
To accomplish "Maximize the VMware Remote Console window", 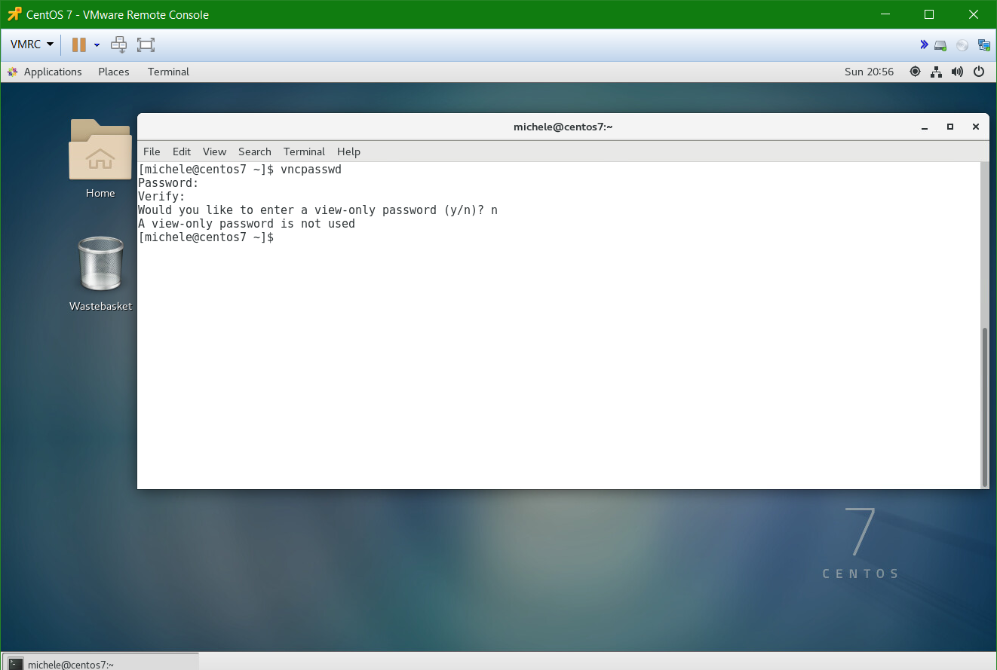I will click(929, 14).
